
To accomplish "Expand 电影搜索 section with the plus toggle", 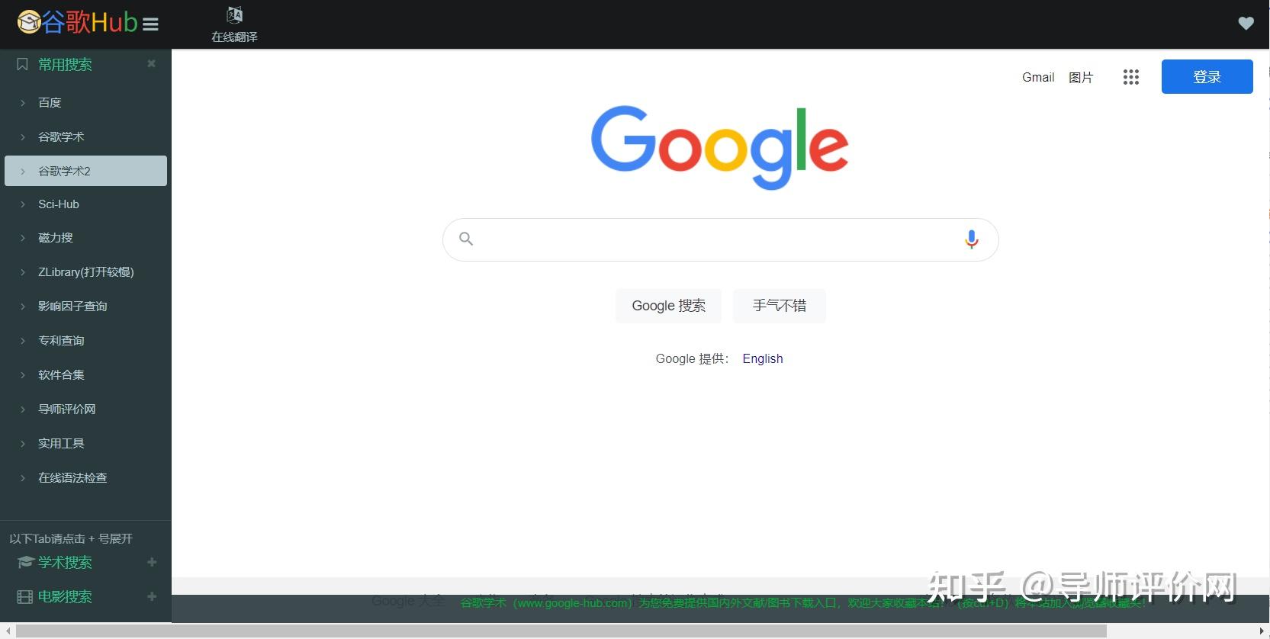I will (x=152, y=596).
